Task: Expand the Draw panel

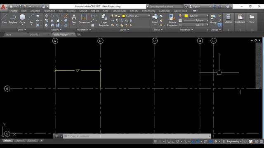Action: [22, 30]
